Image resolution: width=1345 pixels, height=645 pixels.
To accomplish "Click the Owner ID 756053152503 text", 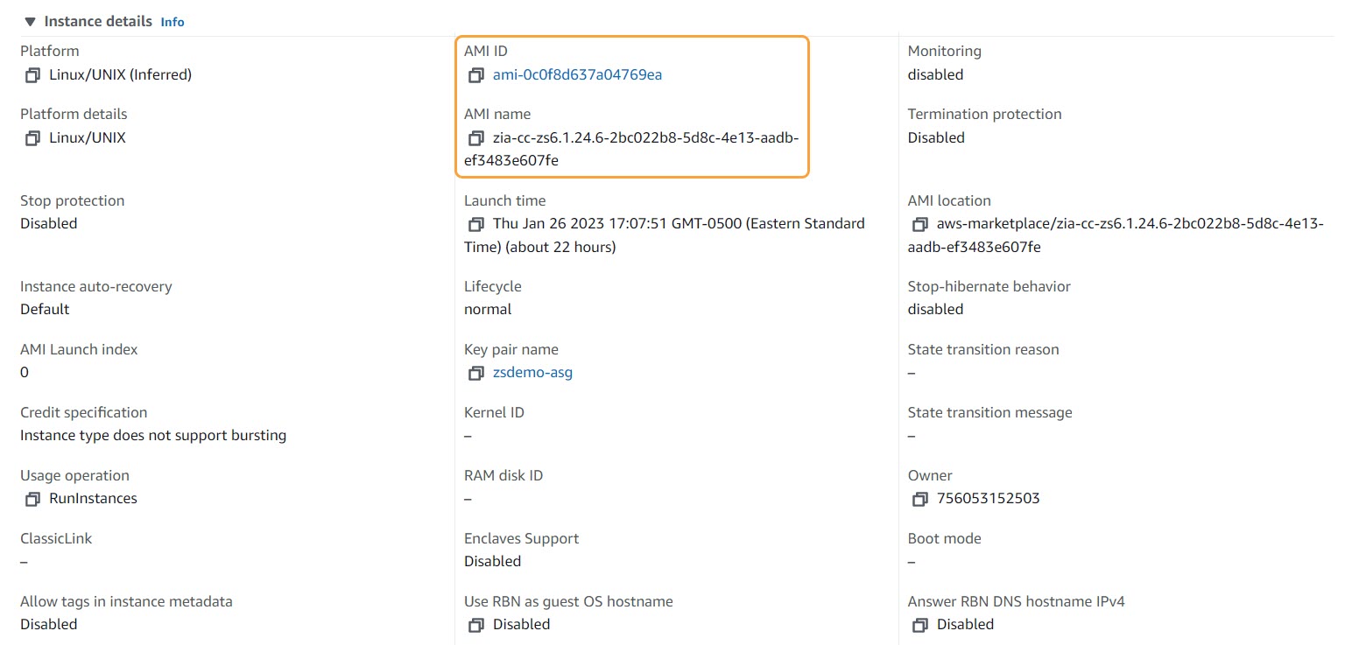I will pyautogui.click(x=988, y=499).
